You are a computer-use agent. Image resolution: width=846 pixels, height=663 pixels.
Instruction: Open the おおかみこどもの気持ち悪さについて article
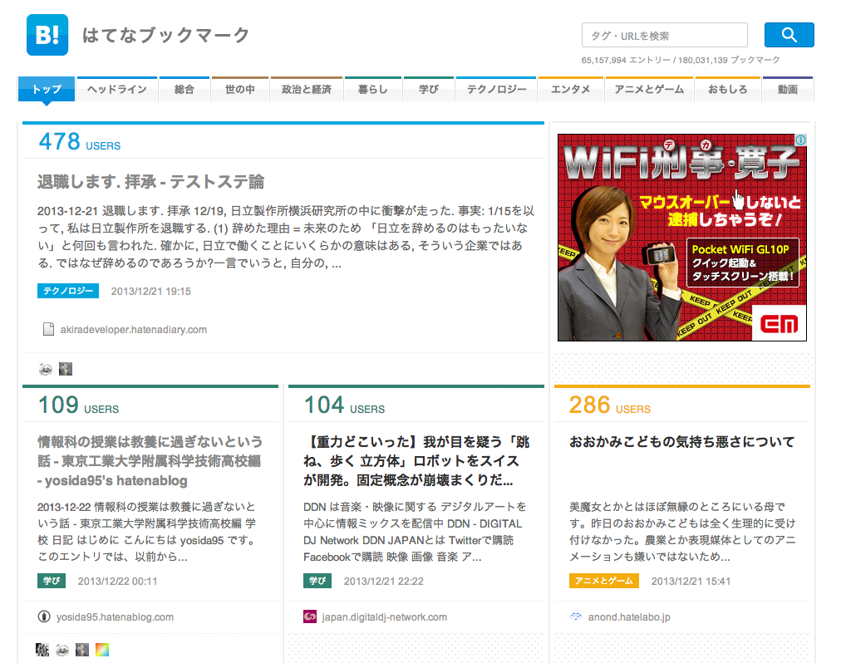coord(681,441)
